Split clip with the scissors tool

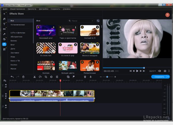[35, 77]
